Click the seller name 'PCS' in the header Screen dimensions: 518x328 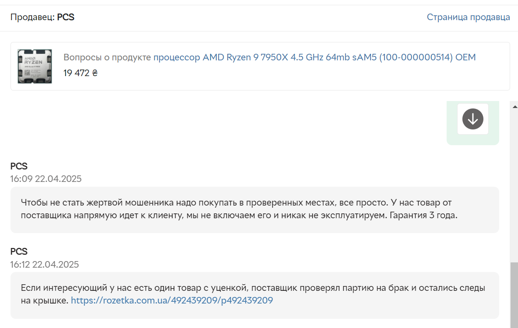pyautogui.click(x=66, y=17)
